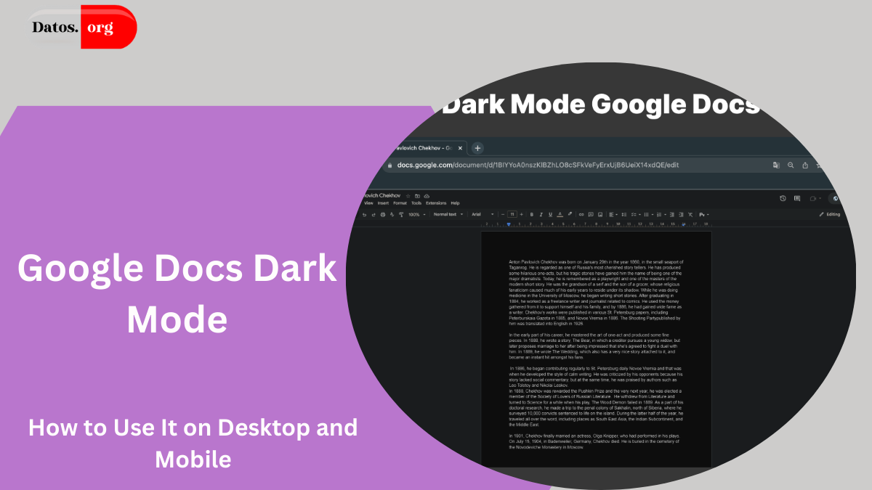Open the Normal text style dropdown
Image resolution: width=872 pixels, height=490 pixels.
coord(448,214)
